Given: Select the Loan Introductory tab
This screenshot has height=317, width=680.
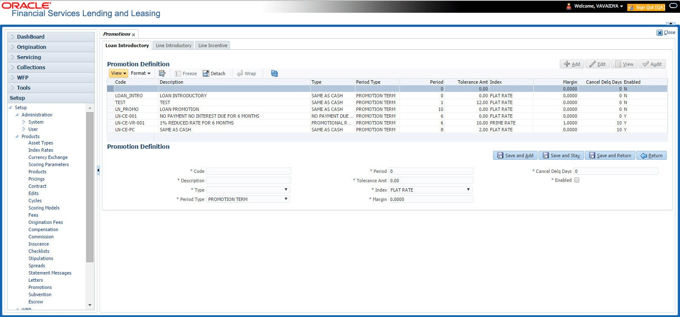Looking at the screenshot, I should pos(127,45).
